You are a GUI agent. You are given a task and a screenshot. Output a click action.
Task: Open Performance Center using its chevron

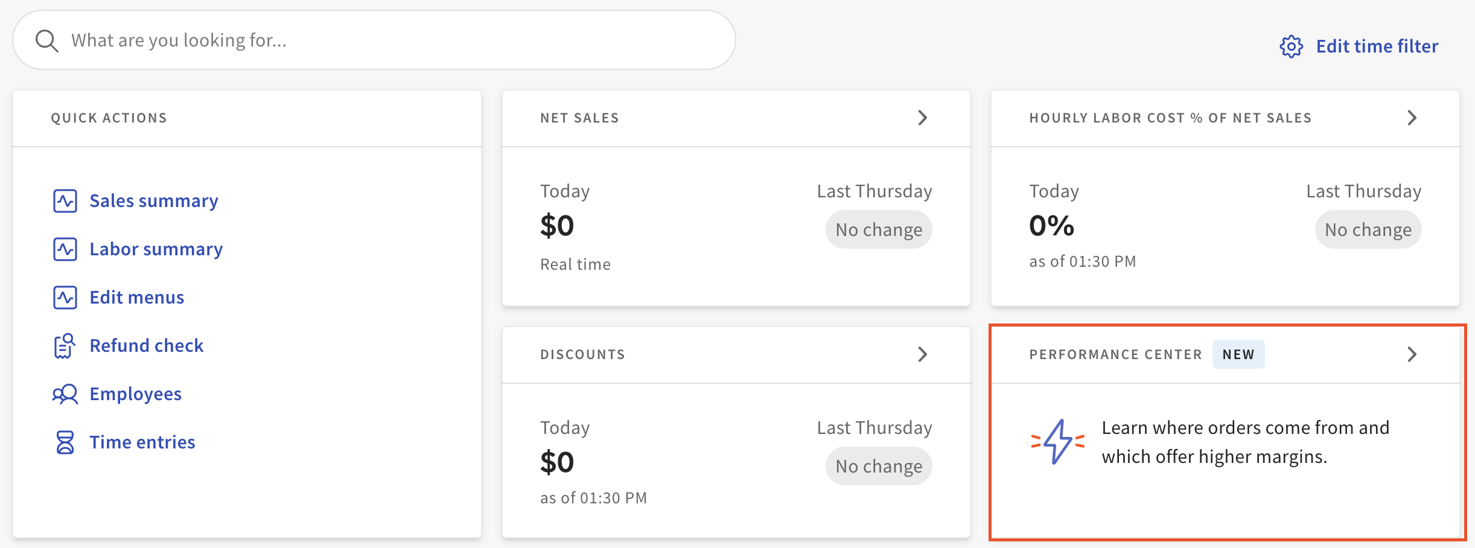(1412, 354)
